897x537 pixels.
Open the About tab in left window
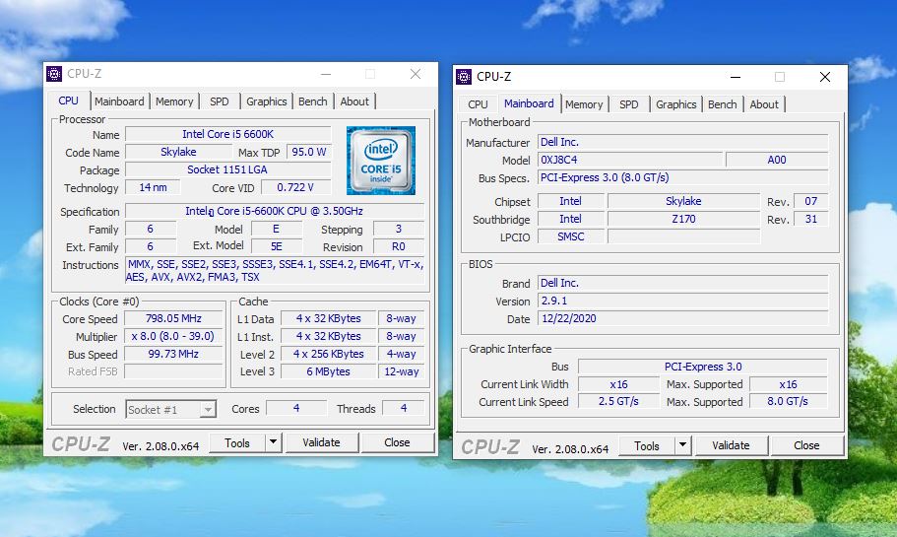354,101
